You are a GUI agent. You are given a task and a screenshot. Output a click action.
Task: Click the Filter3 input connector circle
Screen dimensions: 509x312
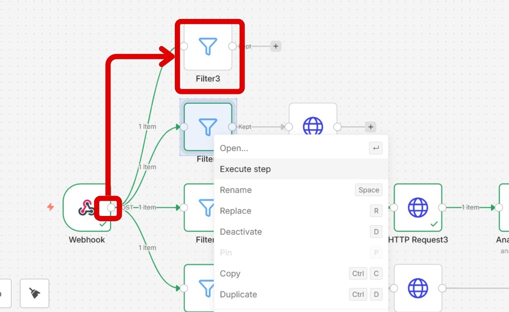coord(184,46)
